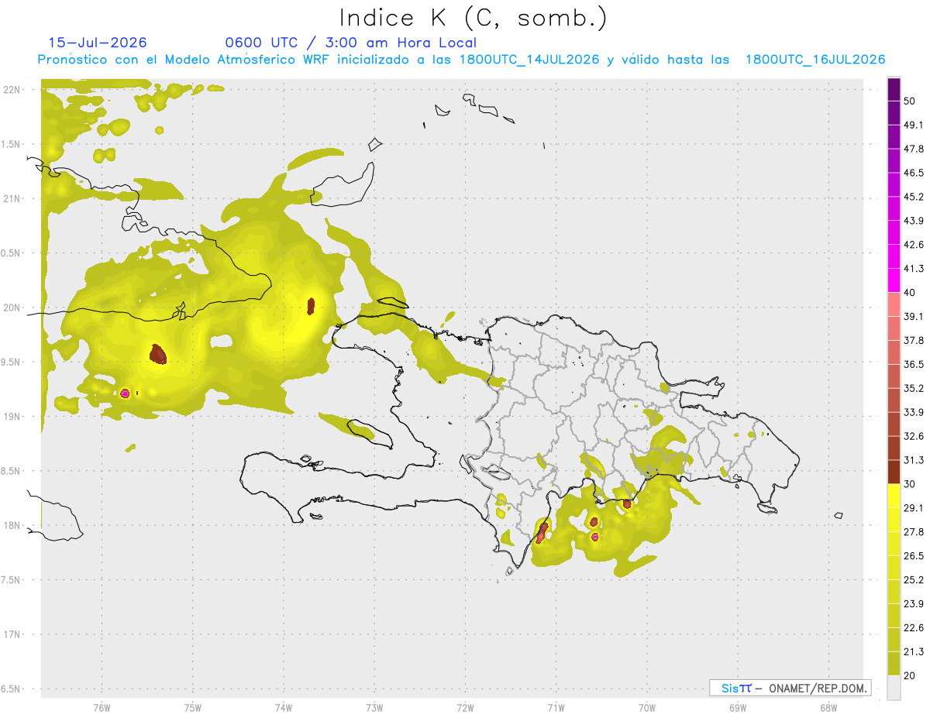
Task: Click the "18N" latitude label
Action: pos(13,525)
